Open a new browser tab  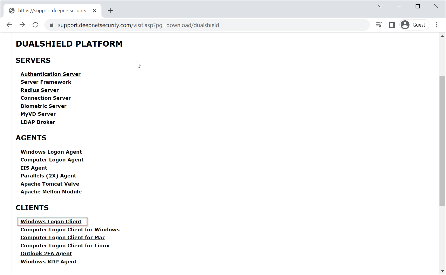[x=110, y=11]
